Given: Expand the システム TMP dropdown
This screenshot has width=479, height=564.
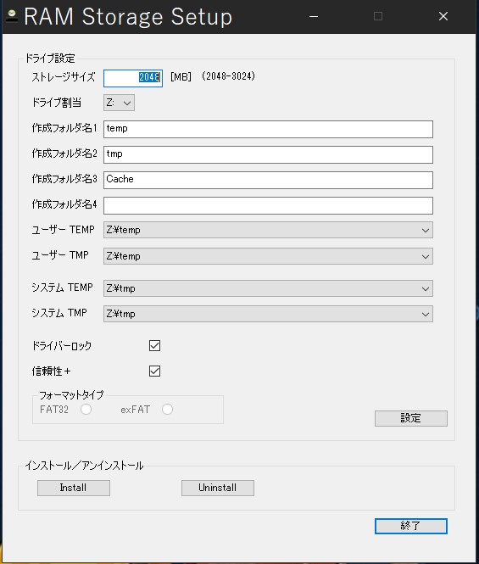Looking at the screenshot, I should pos(268,314).
